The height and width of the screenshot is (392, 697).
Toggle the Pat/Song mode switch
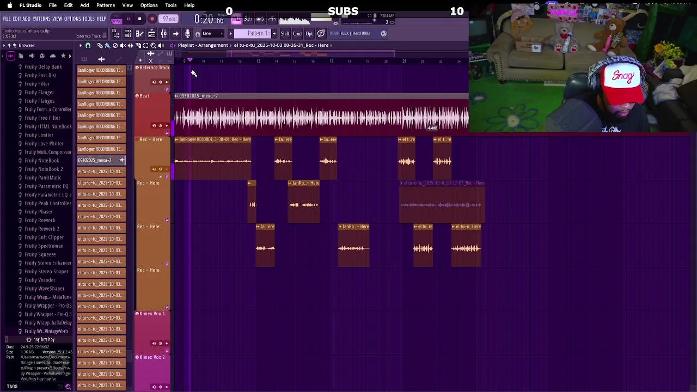(117, 19)
